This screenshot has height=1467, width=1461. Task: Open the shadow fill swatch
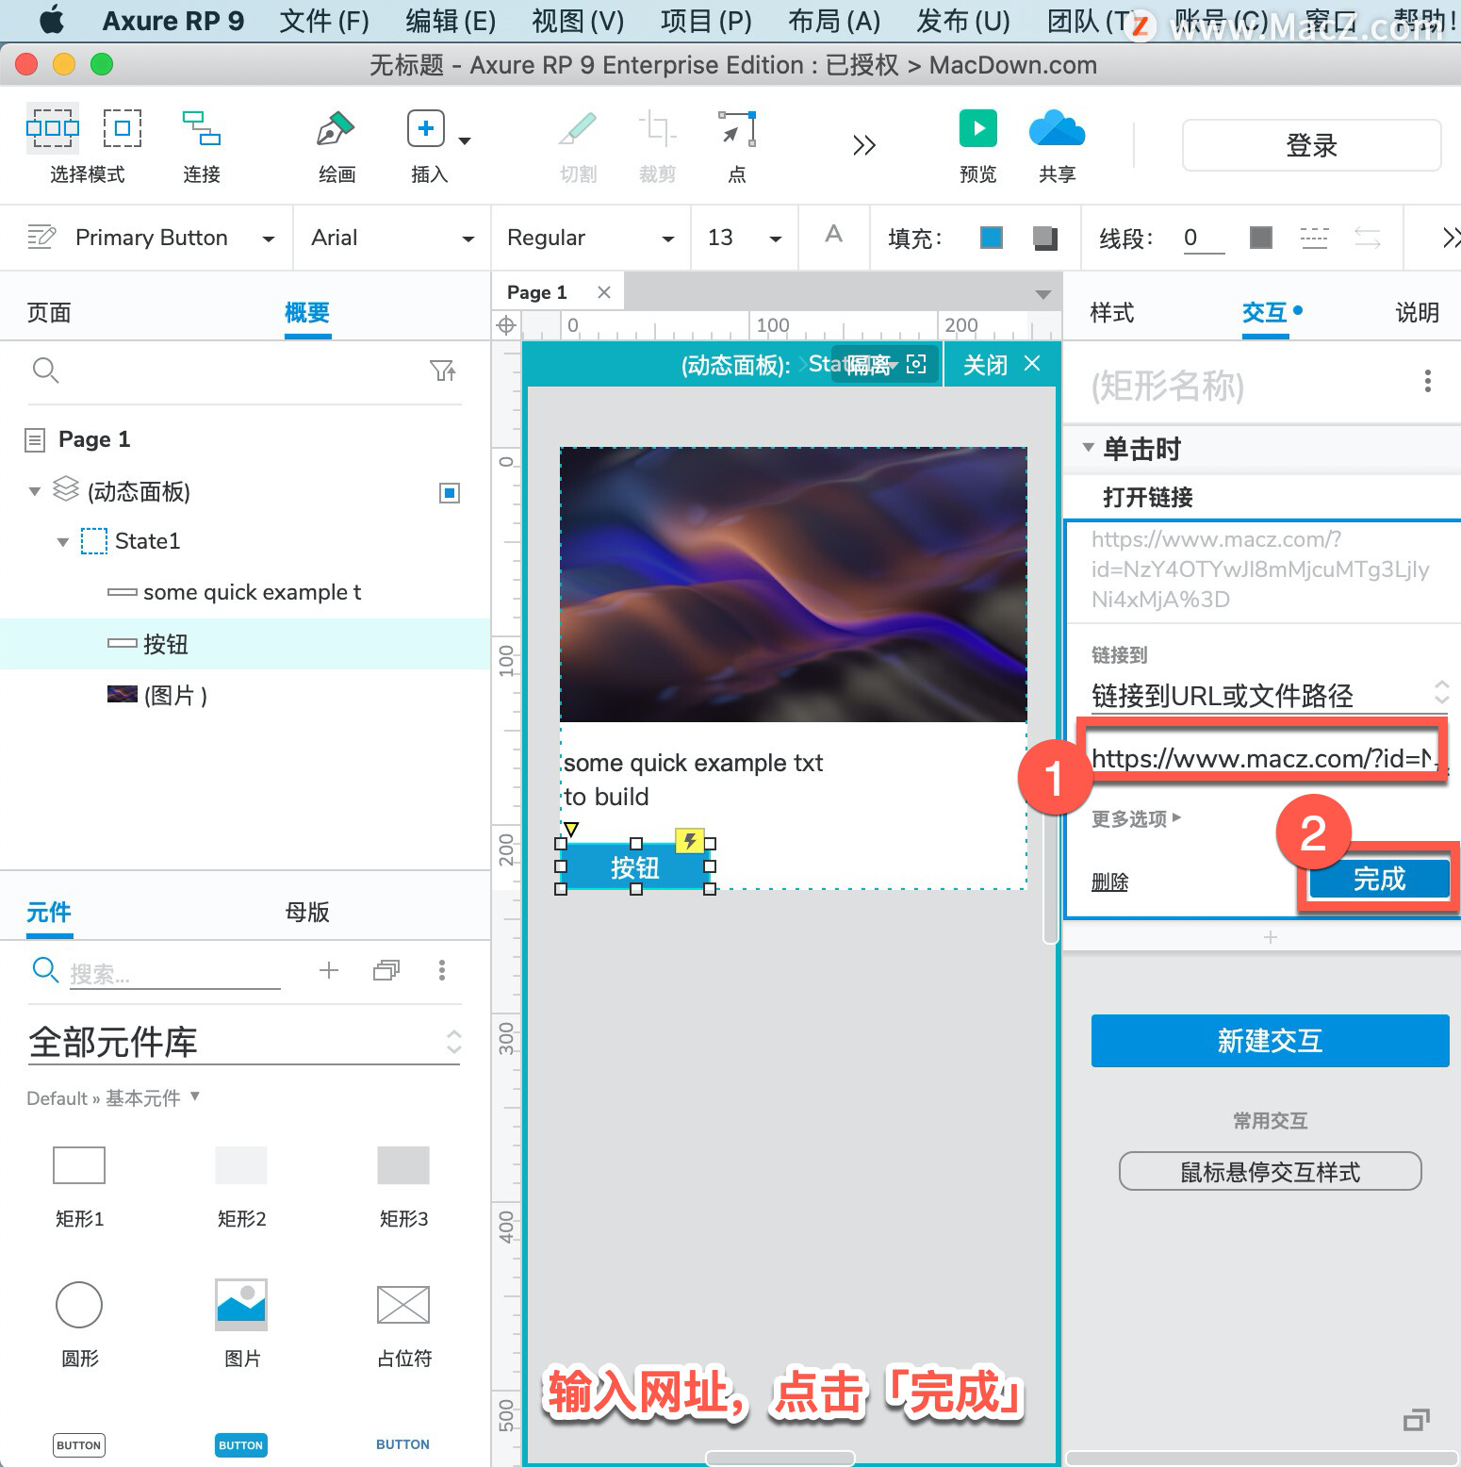[x=1044, y=238]
